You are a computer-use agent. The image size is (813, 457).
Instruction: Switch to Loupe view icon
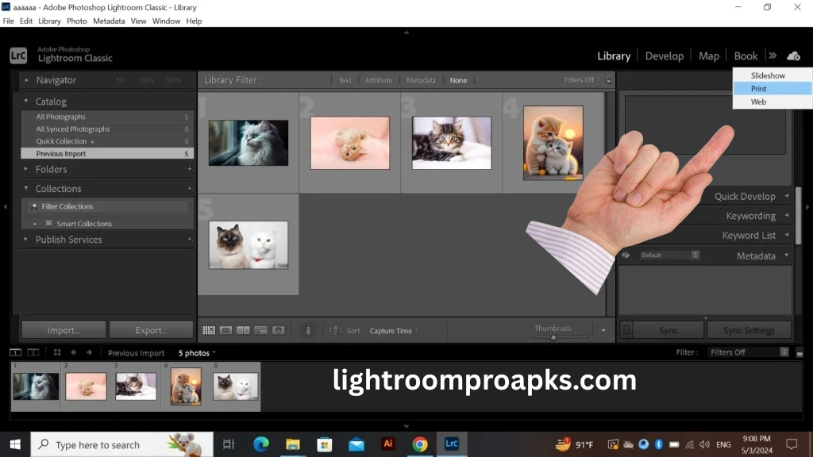pyautogui.click(x=226, y=330)
